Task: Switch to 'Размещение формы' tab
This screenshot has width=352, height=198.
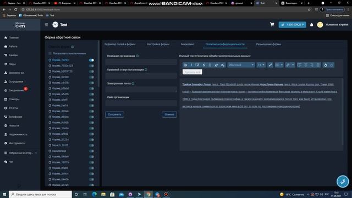Action: (x=268, y=44)
